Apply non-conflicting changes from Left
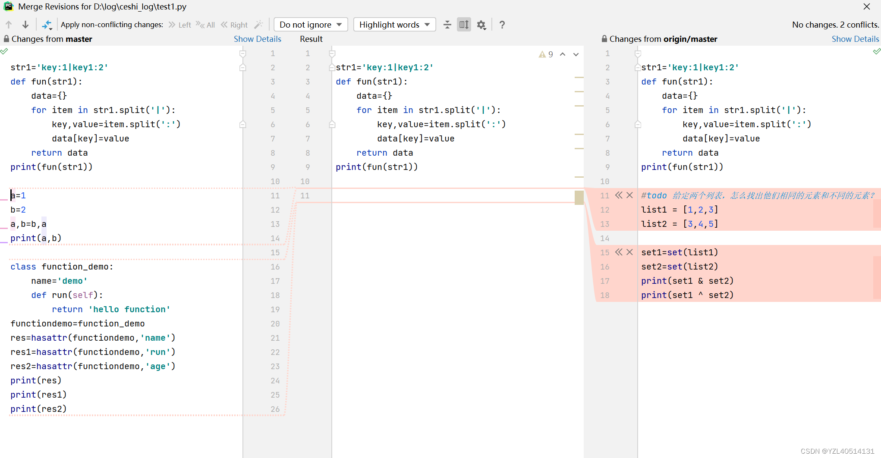 point(180,25)
